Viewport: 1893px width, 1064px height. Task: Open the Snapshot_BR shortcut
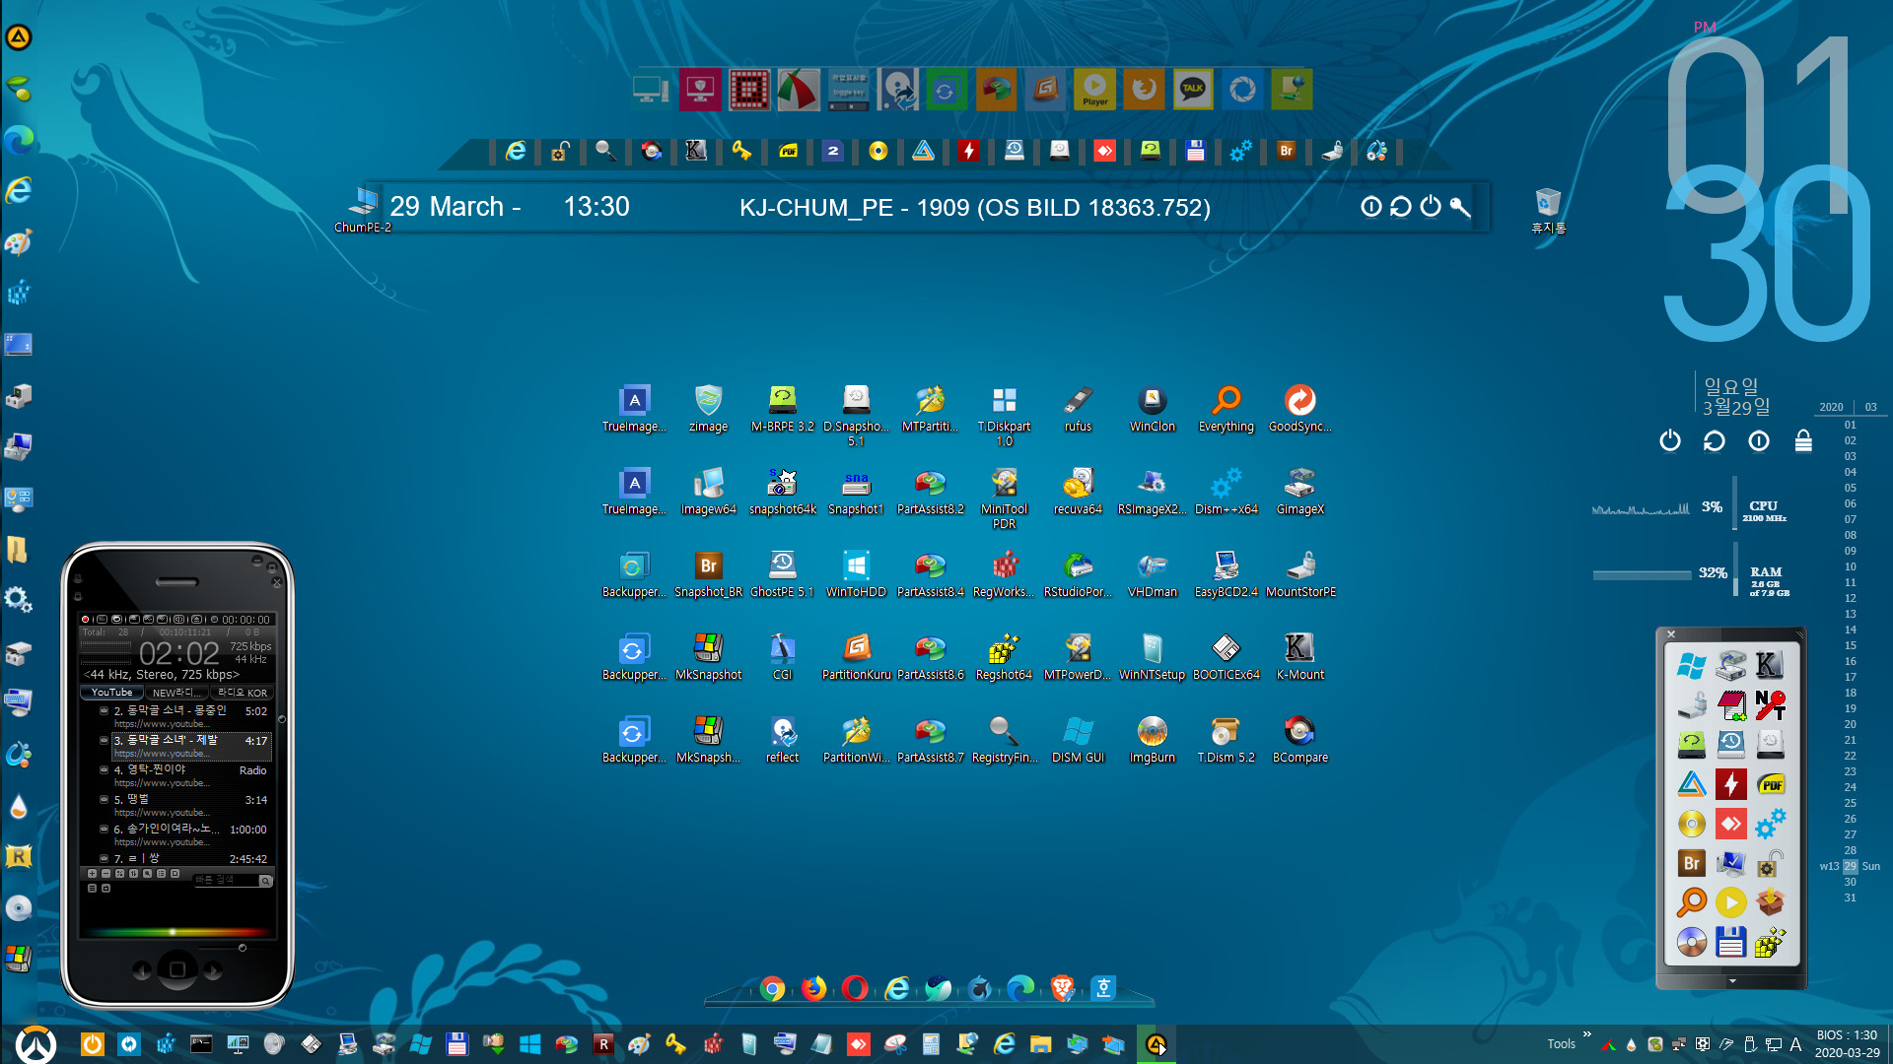coord(708,574)
